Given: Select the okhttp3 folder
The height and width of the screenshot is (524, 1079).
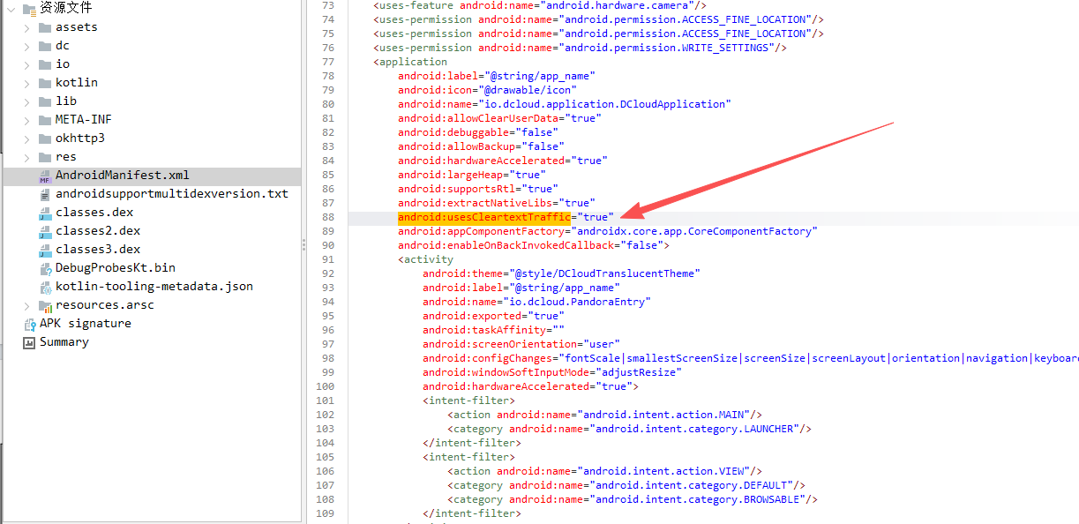Looking at the screenshot, I should (80, 138).
